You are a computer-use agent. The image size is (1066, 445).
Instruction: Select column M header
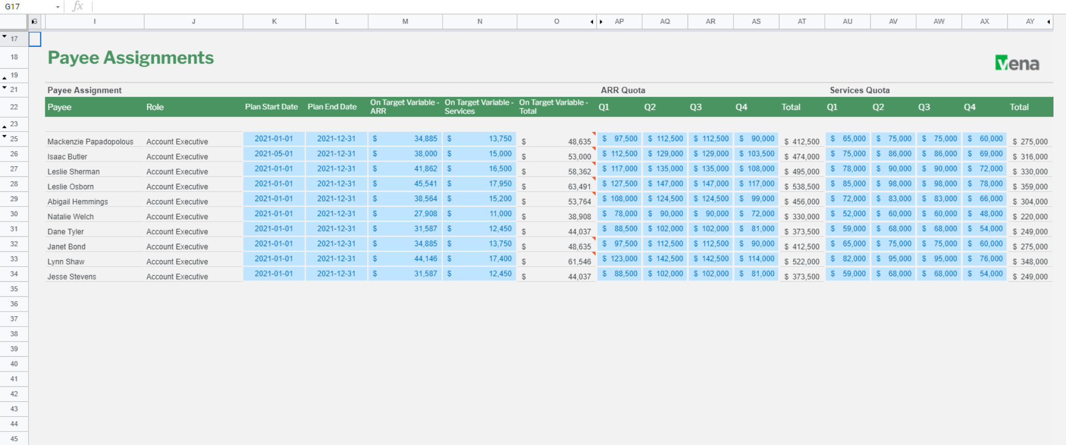(405, 21)
